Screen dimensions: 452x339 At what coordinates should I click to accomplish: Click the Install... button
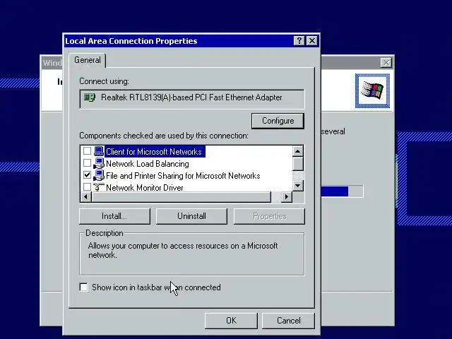click(x=114, y=216)
